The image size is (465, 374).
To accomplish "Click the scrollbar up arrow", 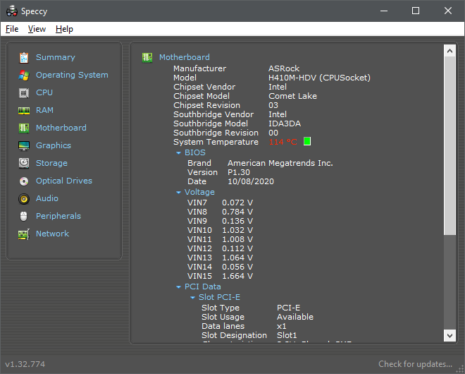I will click(x=449, y=51).
